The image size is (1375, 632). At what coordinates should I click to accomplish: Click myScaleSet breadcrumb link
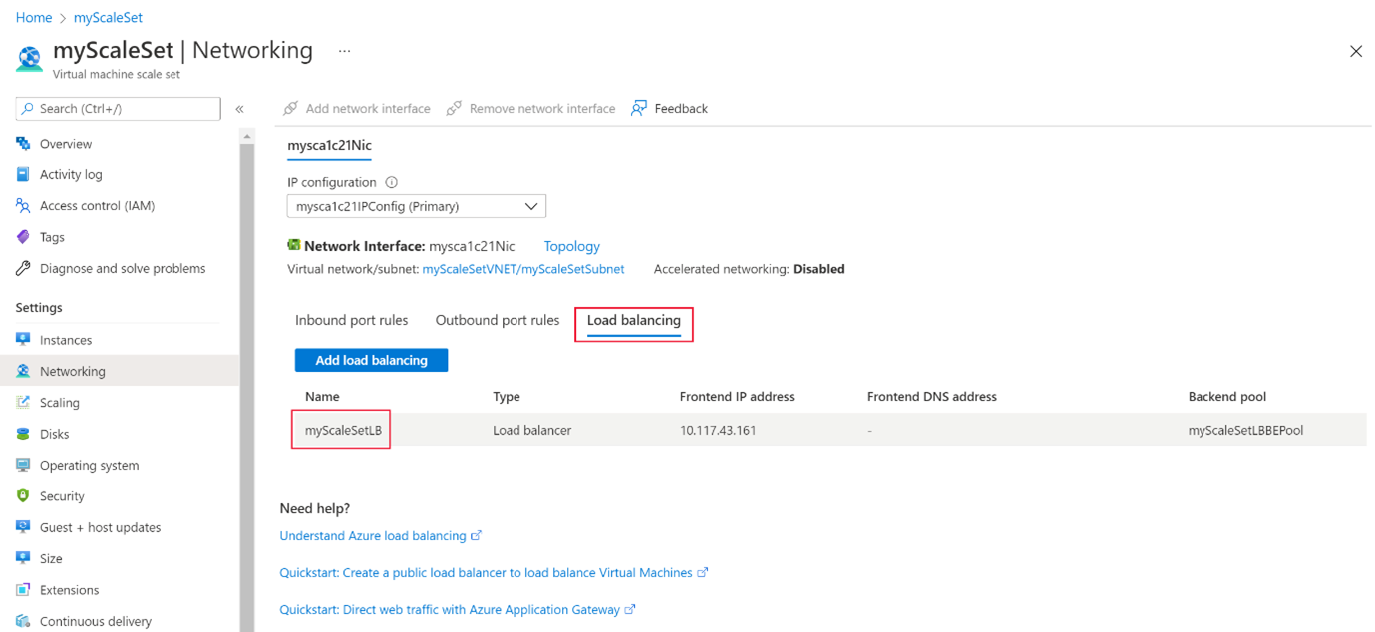[x=108, y=18]
